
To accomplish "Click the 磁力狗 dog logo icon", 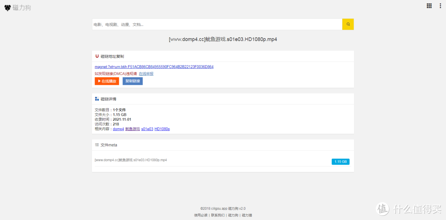I will click(7, 8).
